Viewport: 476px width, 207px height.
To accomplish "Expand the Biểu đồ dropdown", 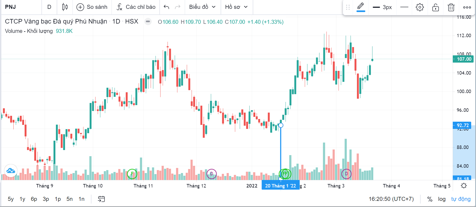I will pyautogui.click(x=202, y=7).
